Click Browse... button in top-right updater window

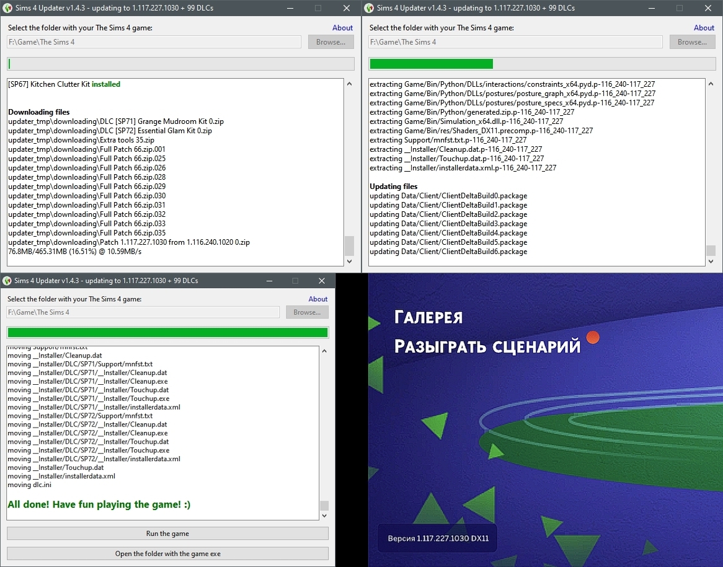pos(692,42)
